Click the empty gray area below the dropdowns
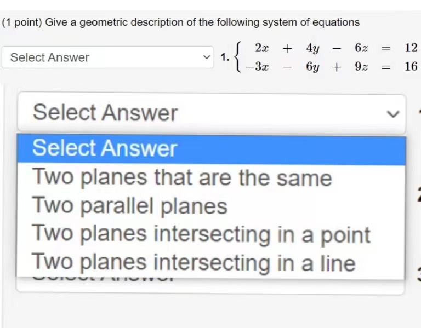The image size is (421, 328). click(210, 312)
